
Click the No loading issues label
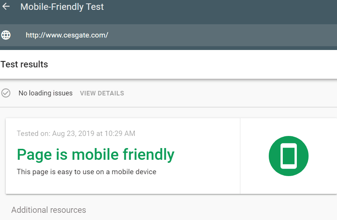[x=45, y=93]
